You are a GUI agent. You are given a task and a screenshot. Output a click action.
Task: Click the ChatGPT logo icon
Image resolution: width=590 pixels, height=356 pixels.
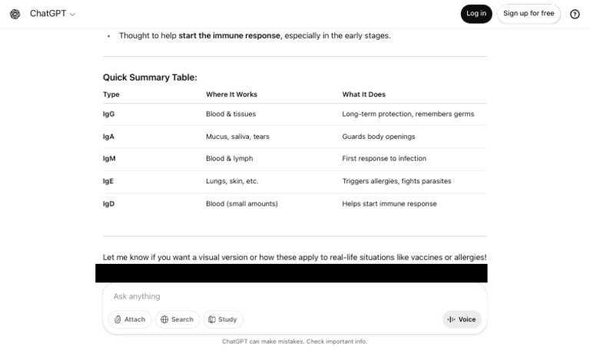pyautogui.click(x=15, y=14)
